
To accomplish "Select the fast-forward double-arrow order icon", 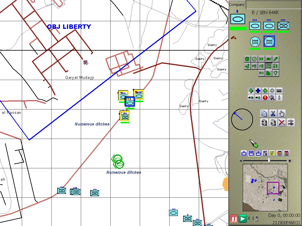I will click(261, 59).
